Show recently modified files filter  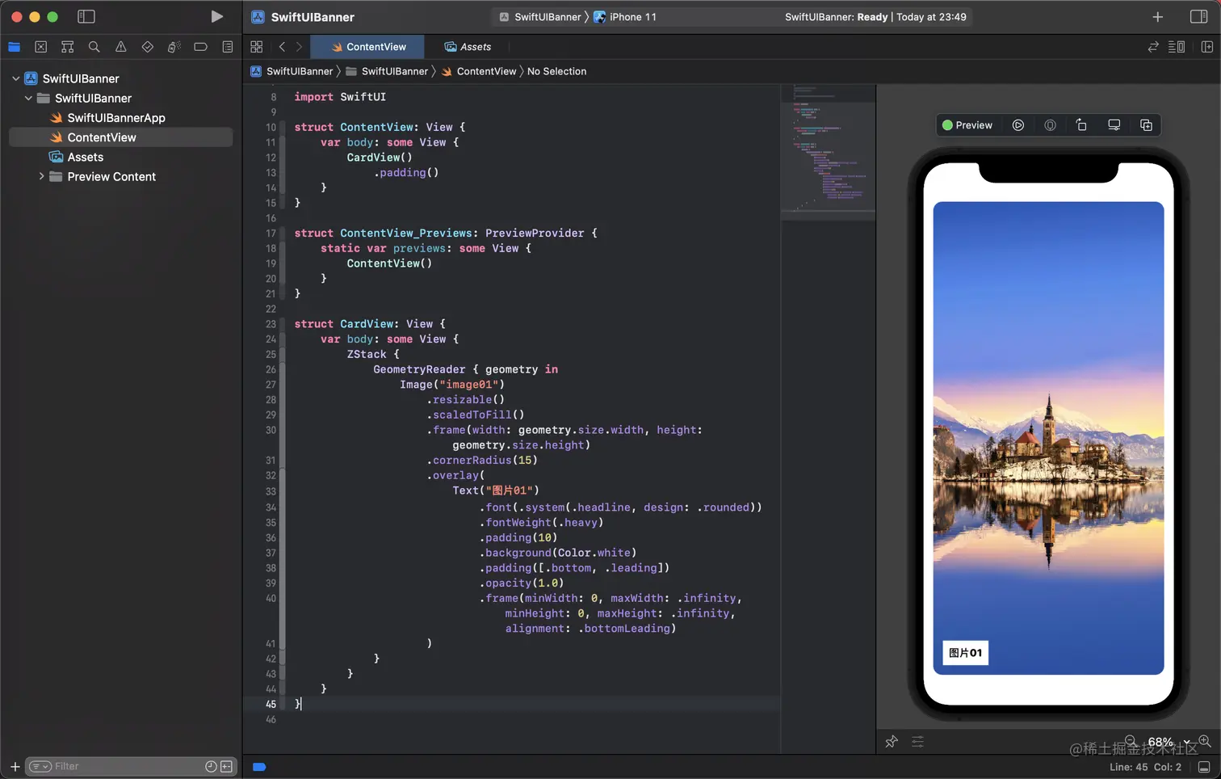[211, 766]
